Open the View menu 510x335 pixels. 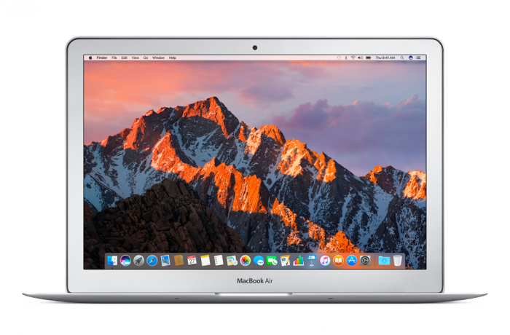136,58
